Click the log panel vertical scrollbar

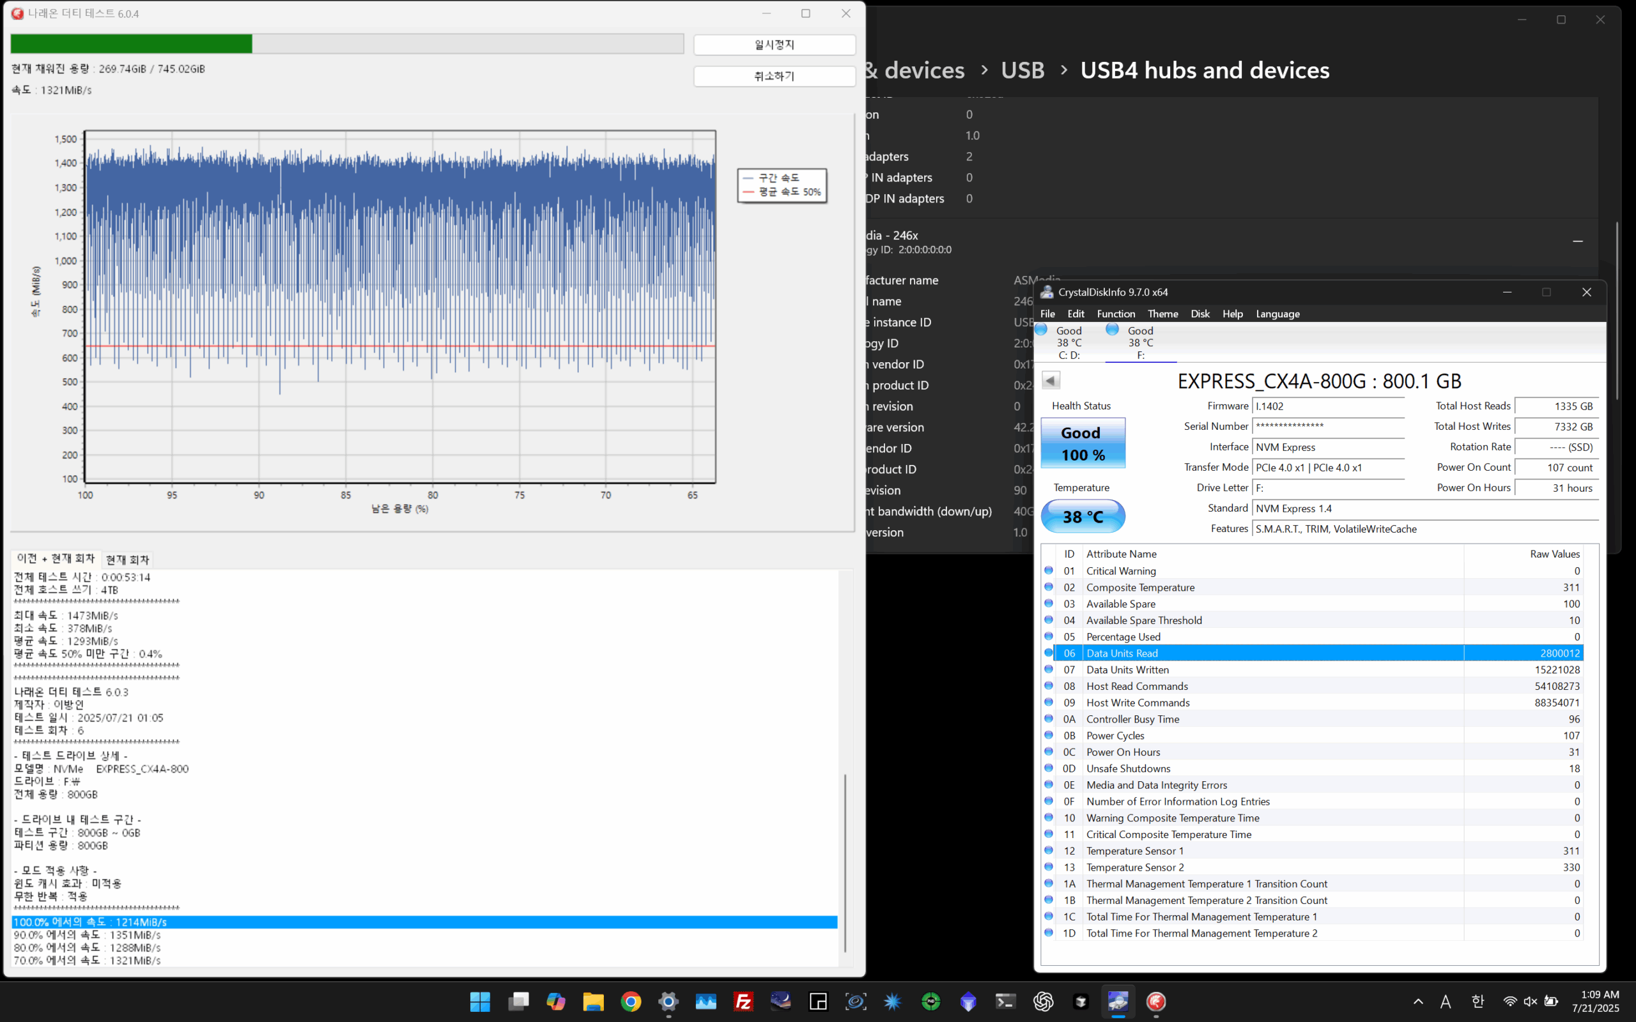[x=845, y=862]
